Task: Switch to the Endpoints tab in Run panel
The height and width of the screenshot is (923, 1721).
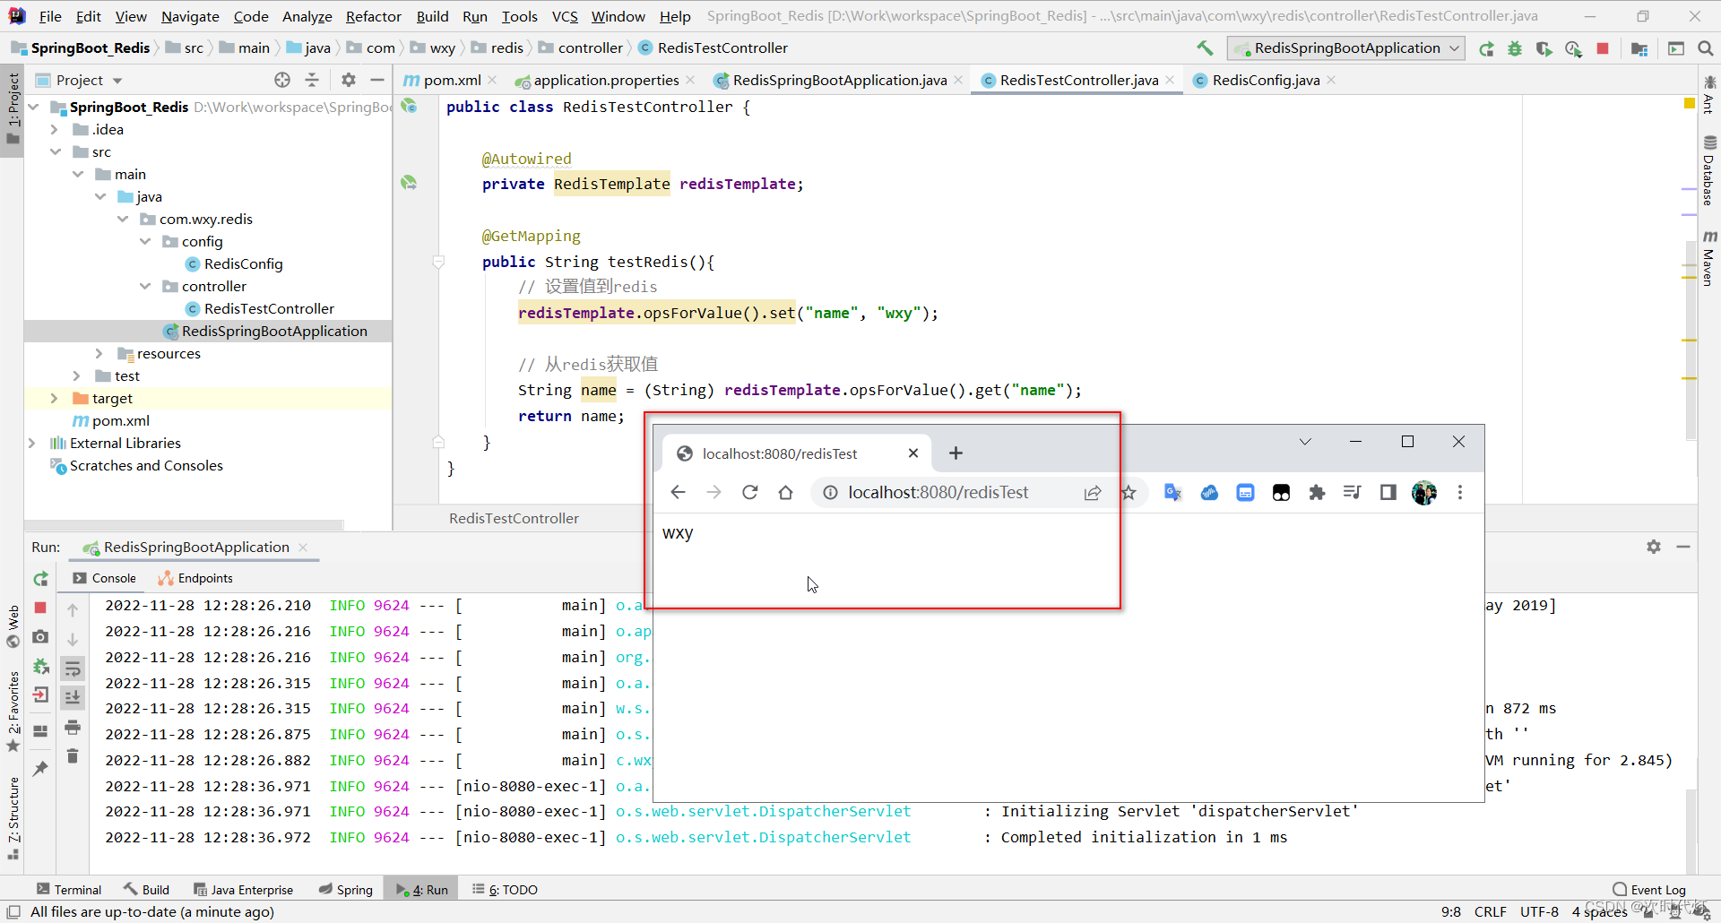Action: click(203, 578)
